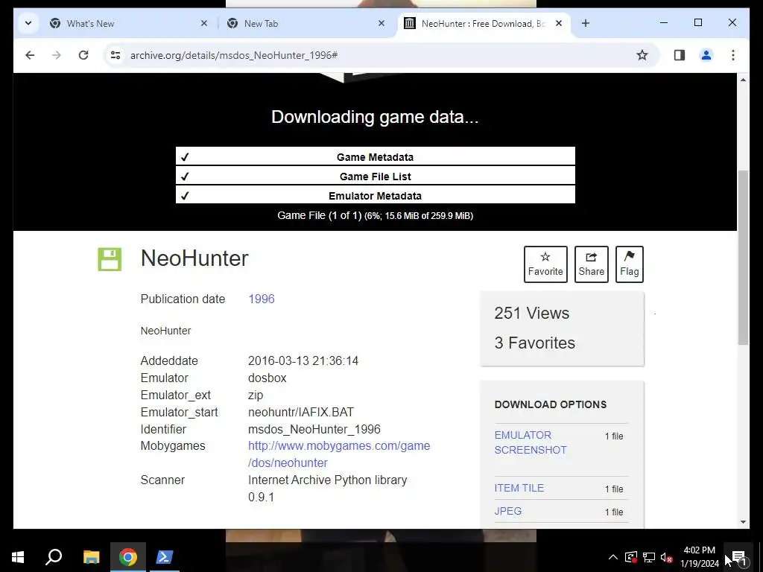Open the tab search dropdown
The width and height of the screenshot is (763, 572).
[x=28, y=23]
